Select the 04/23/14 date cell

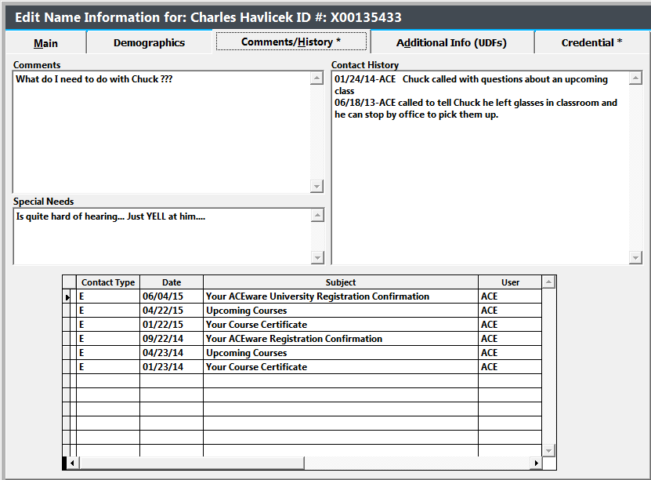point(172,353)
